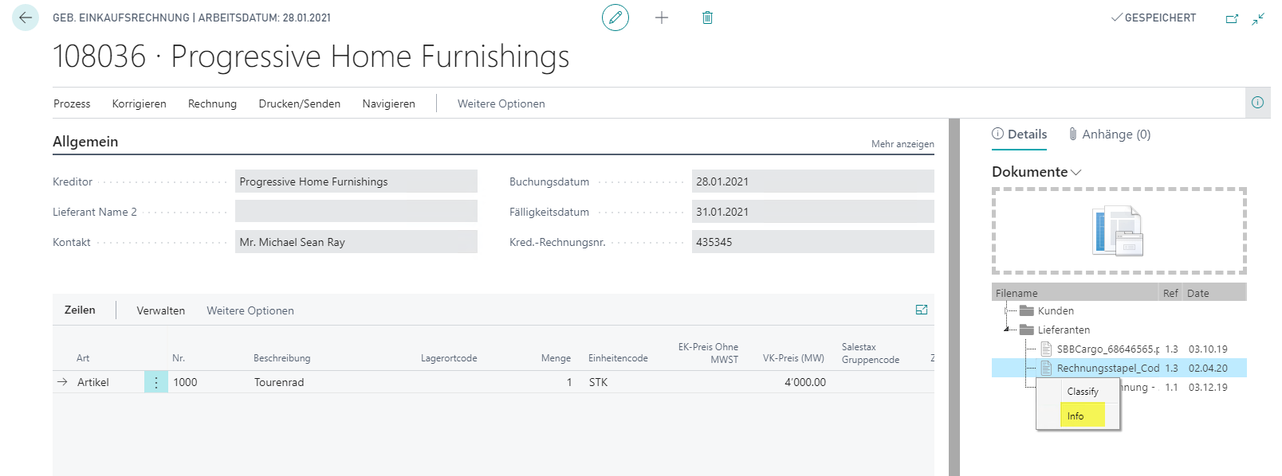Click the Beschreibung column header

pos(282,358)
